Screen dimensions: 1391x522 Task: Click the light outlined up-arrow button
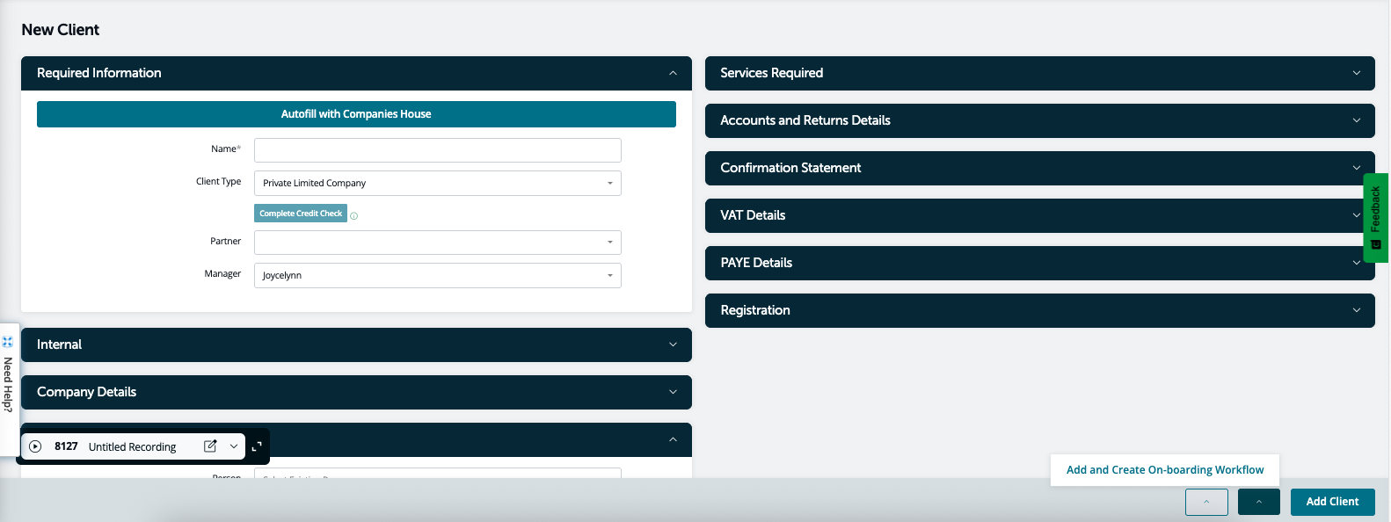point(1205,502)
